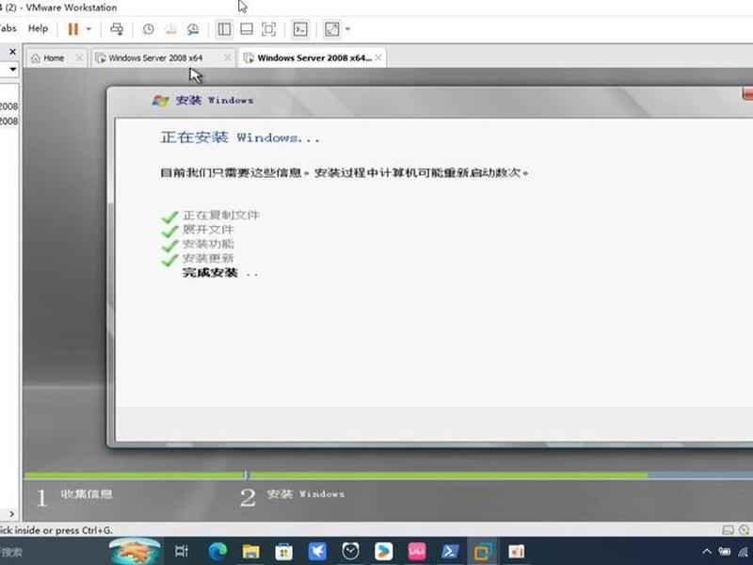The height and width of the screenshot is (565, 753).
Task: Close the library sidebar panel
Action: point(12,52)
